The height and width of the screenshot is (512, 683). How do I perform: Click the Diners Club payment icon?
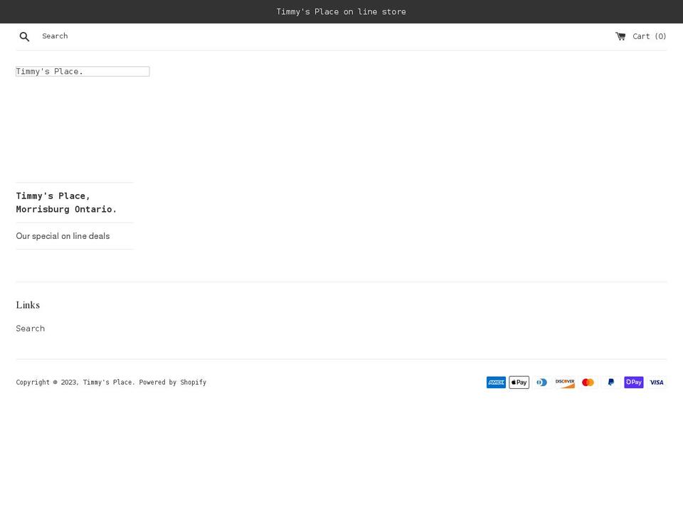tap(542, 383)
